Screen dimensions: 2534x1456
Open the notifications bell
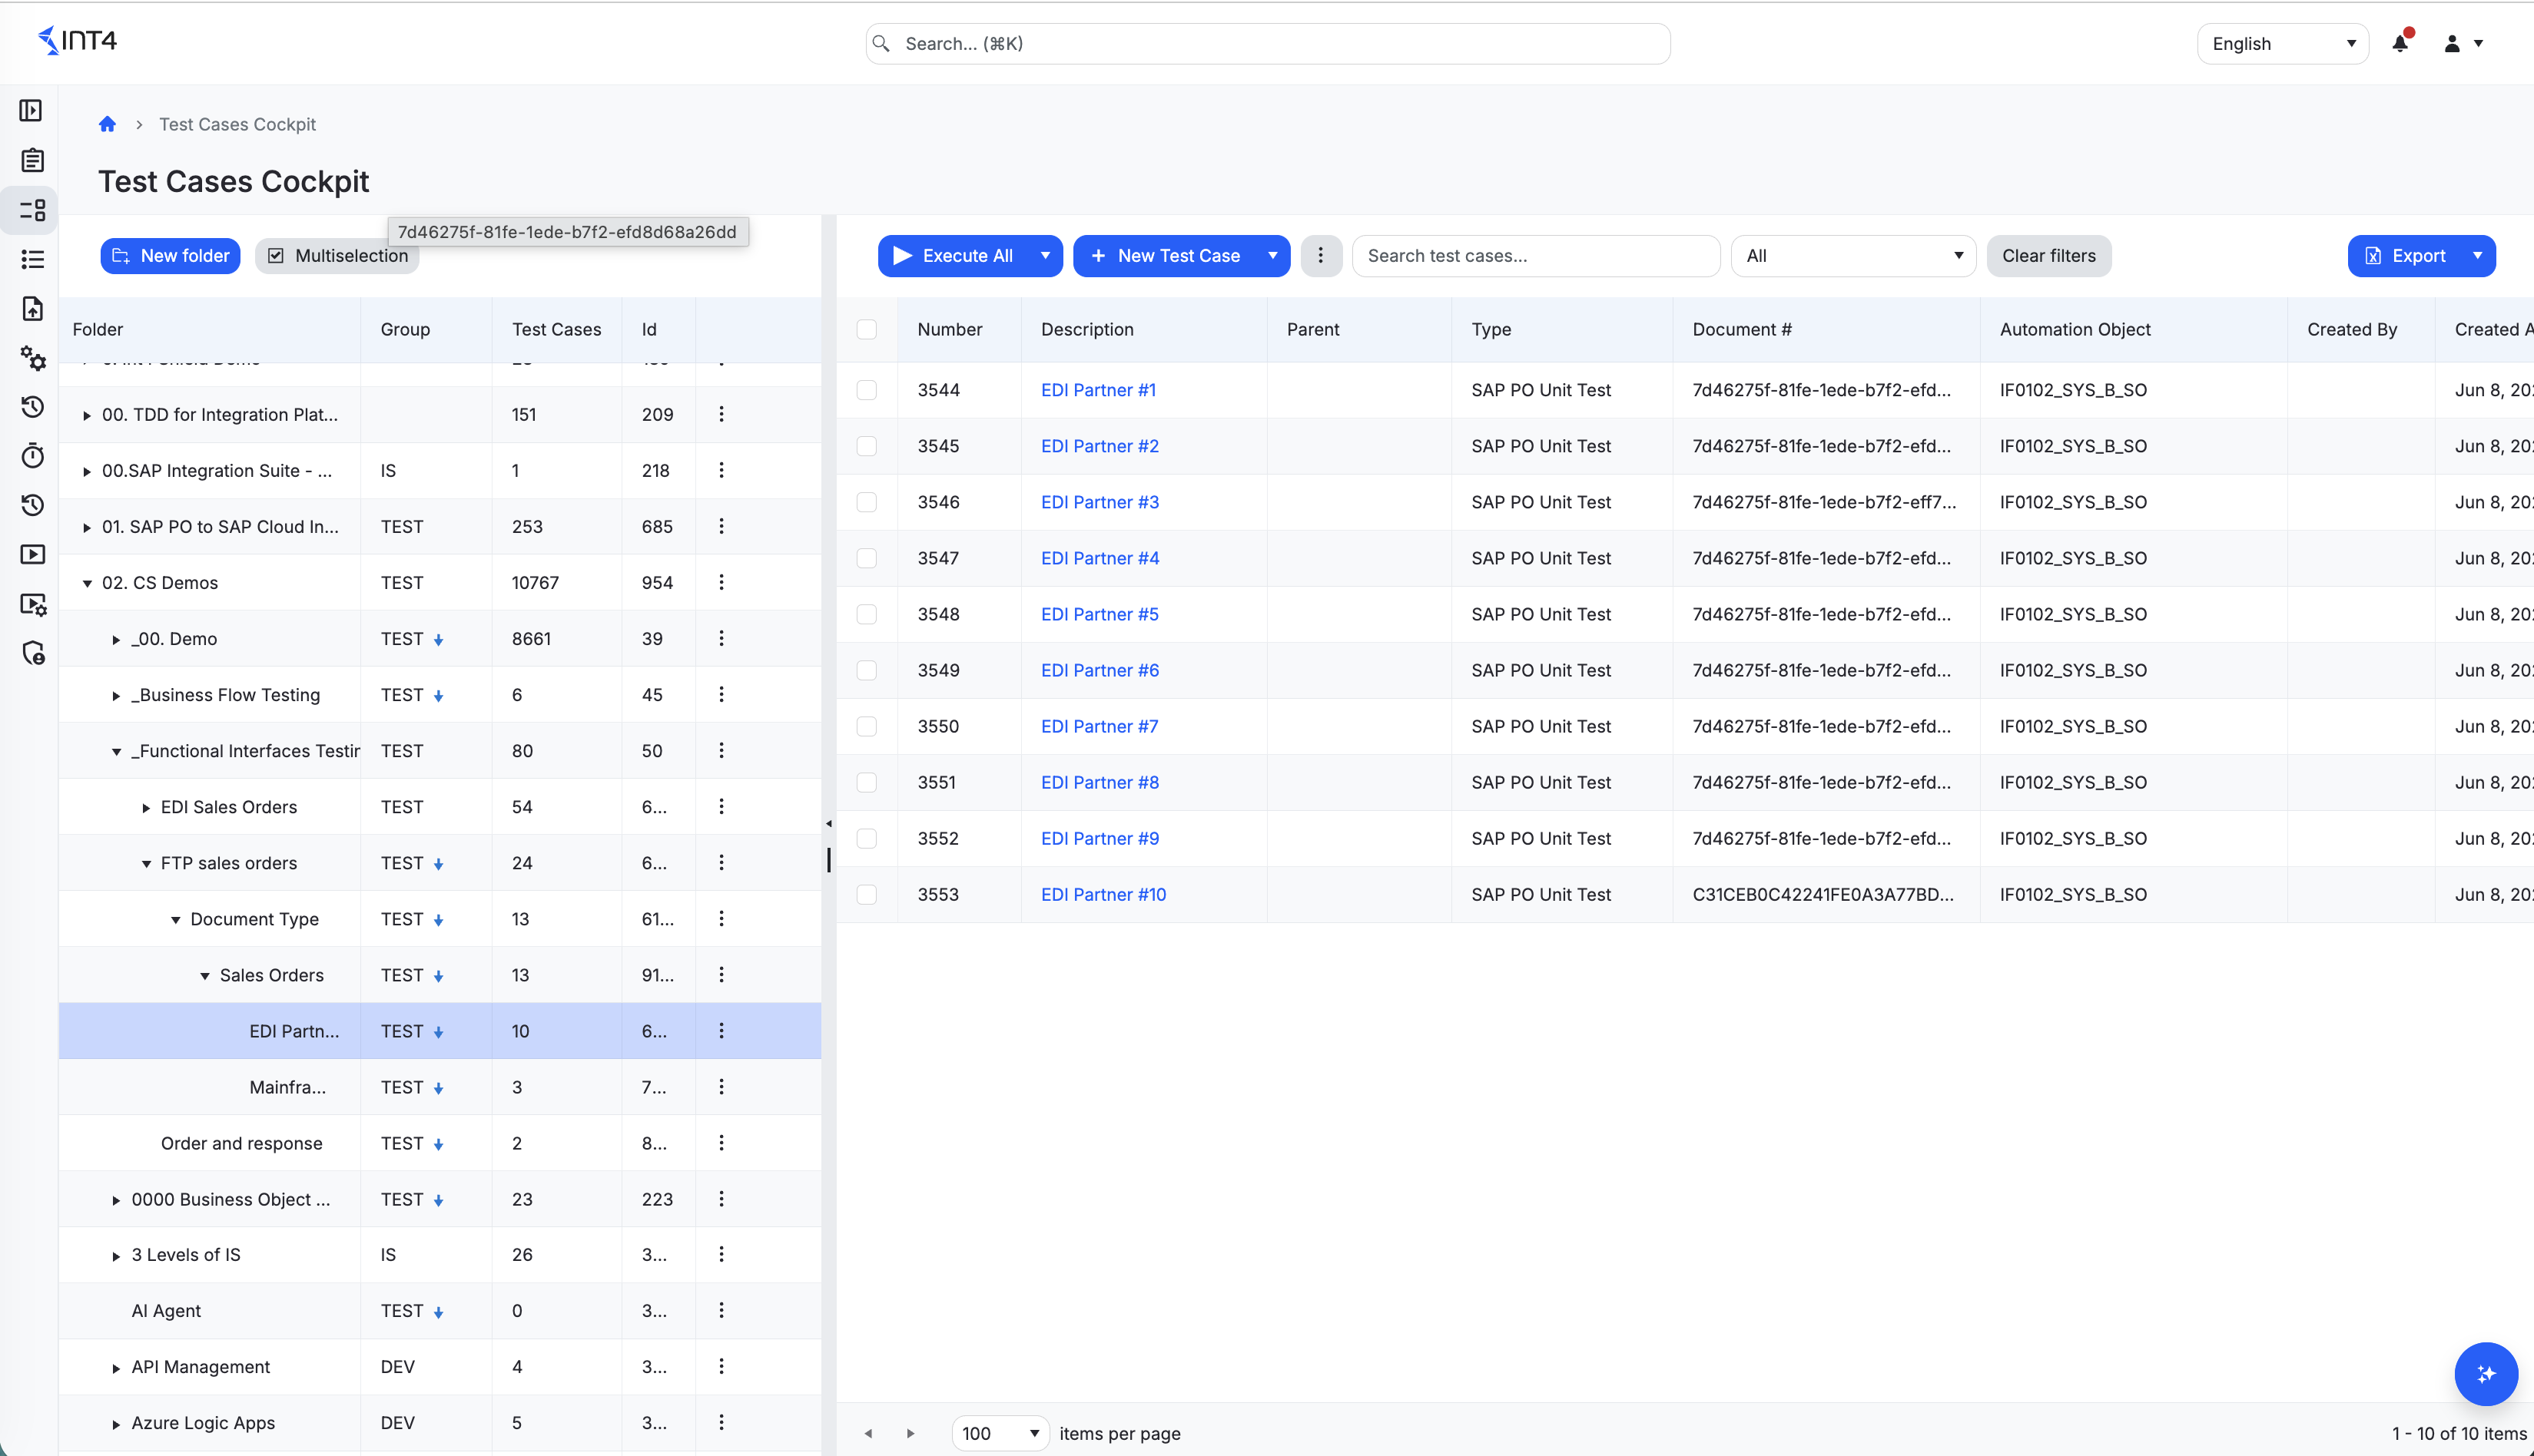2400,43
